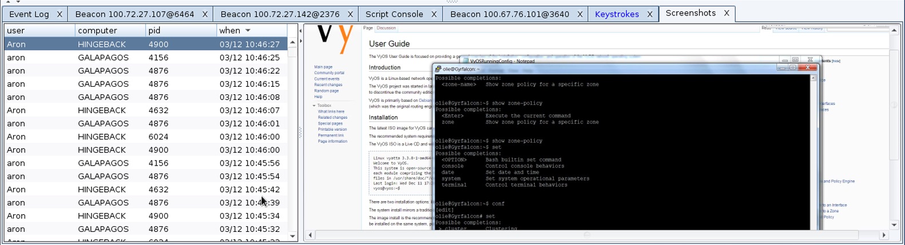Viewport: 905px width, 245px height.
Task: Select the HINGEBACK pid 4900 row at 10:46:27
Action: (x=143, y=44)
